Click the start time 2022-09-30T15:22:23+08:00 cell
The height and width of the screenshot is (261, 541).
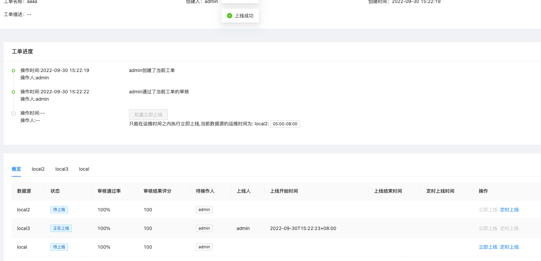pyautogui.click(x=303, y=228)
